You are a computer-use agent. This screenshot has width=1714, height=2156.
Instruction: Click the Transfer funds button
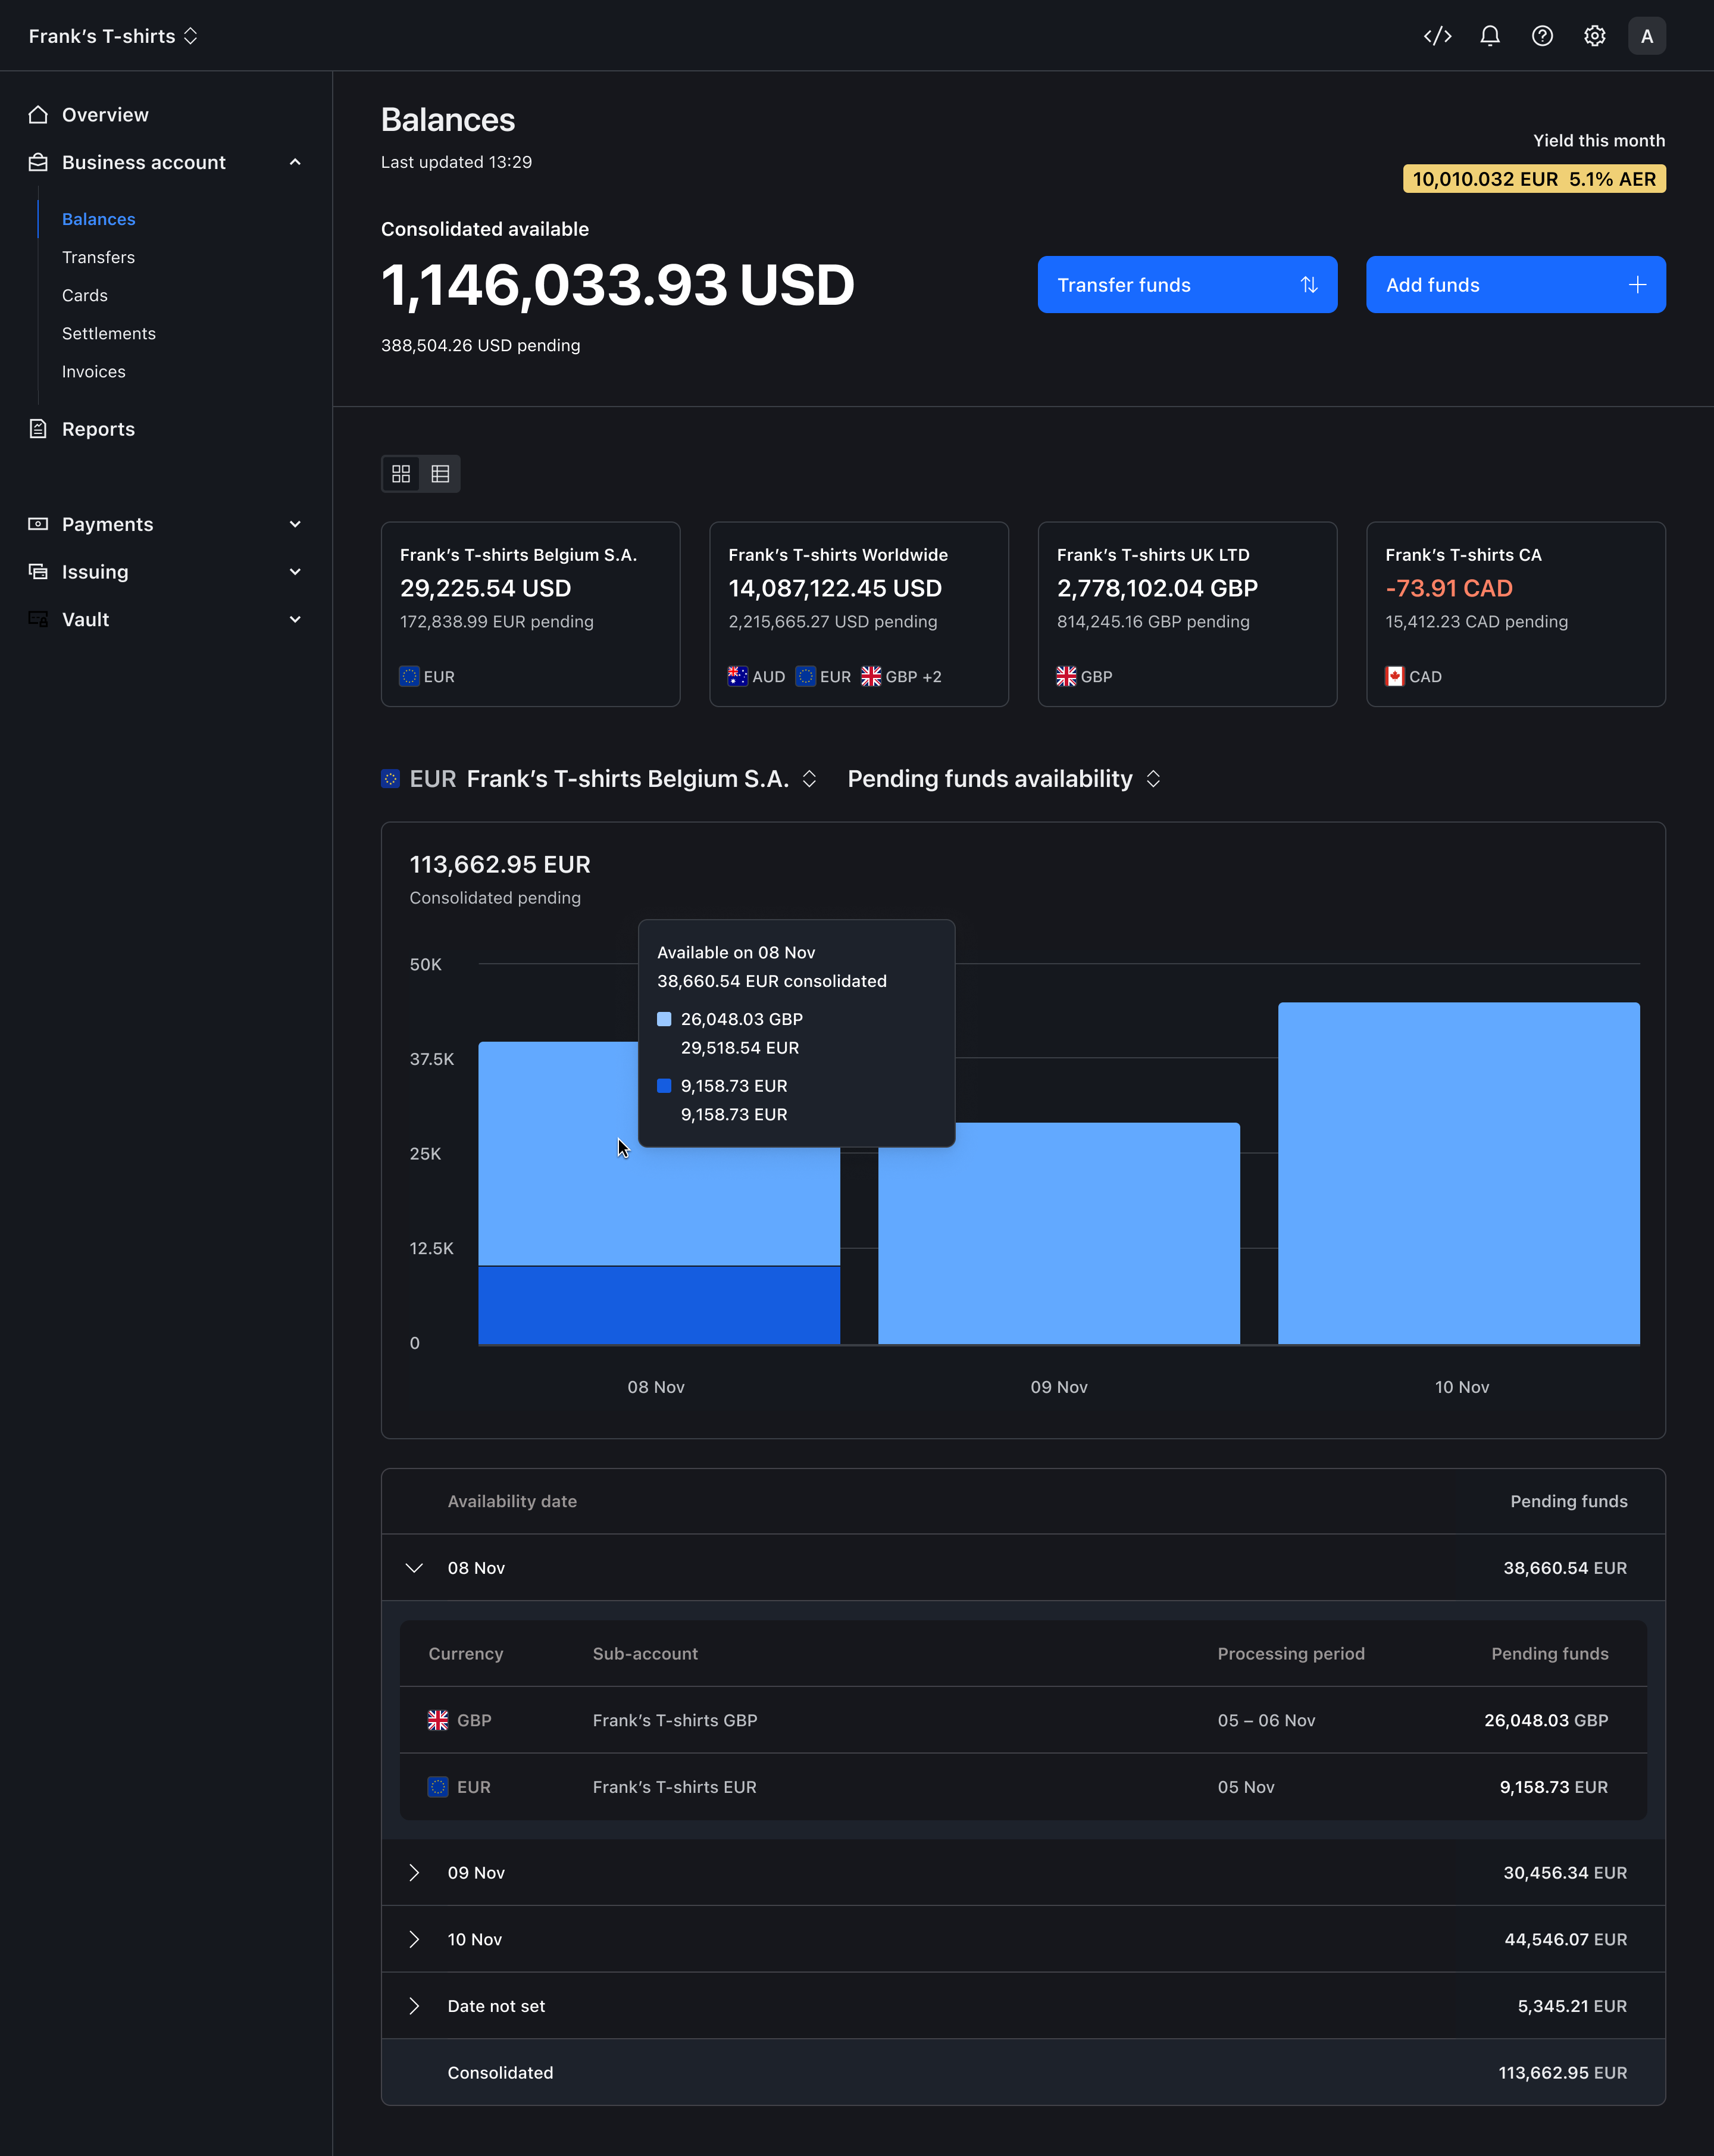[1187, 285]
